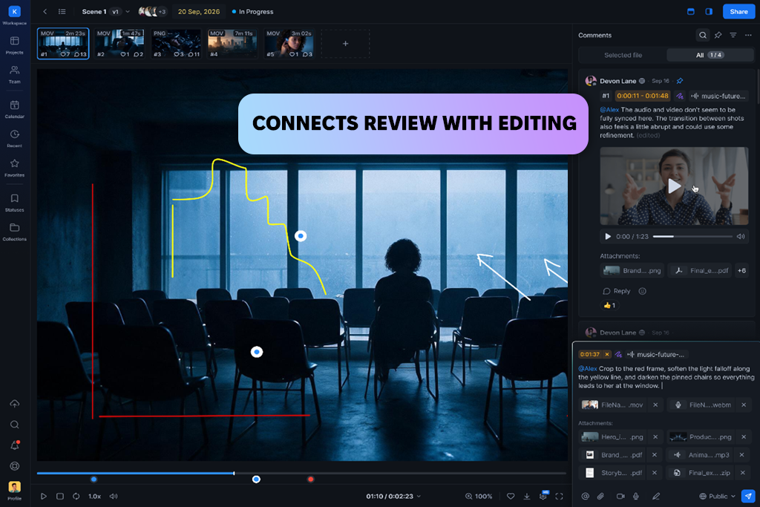Open the Public visibility dropdown
Screen dimensions: 760x507
coord(717,496)
